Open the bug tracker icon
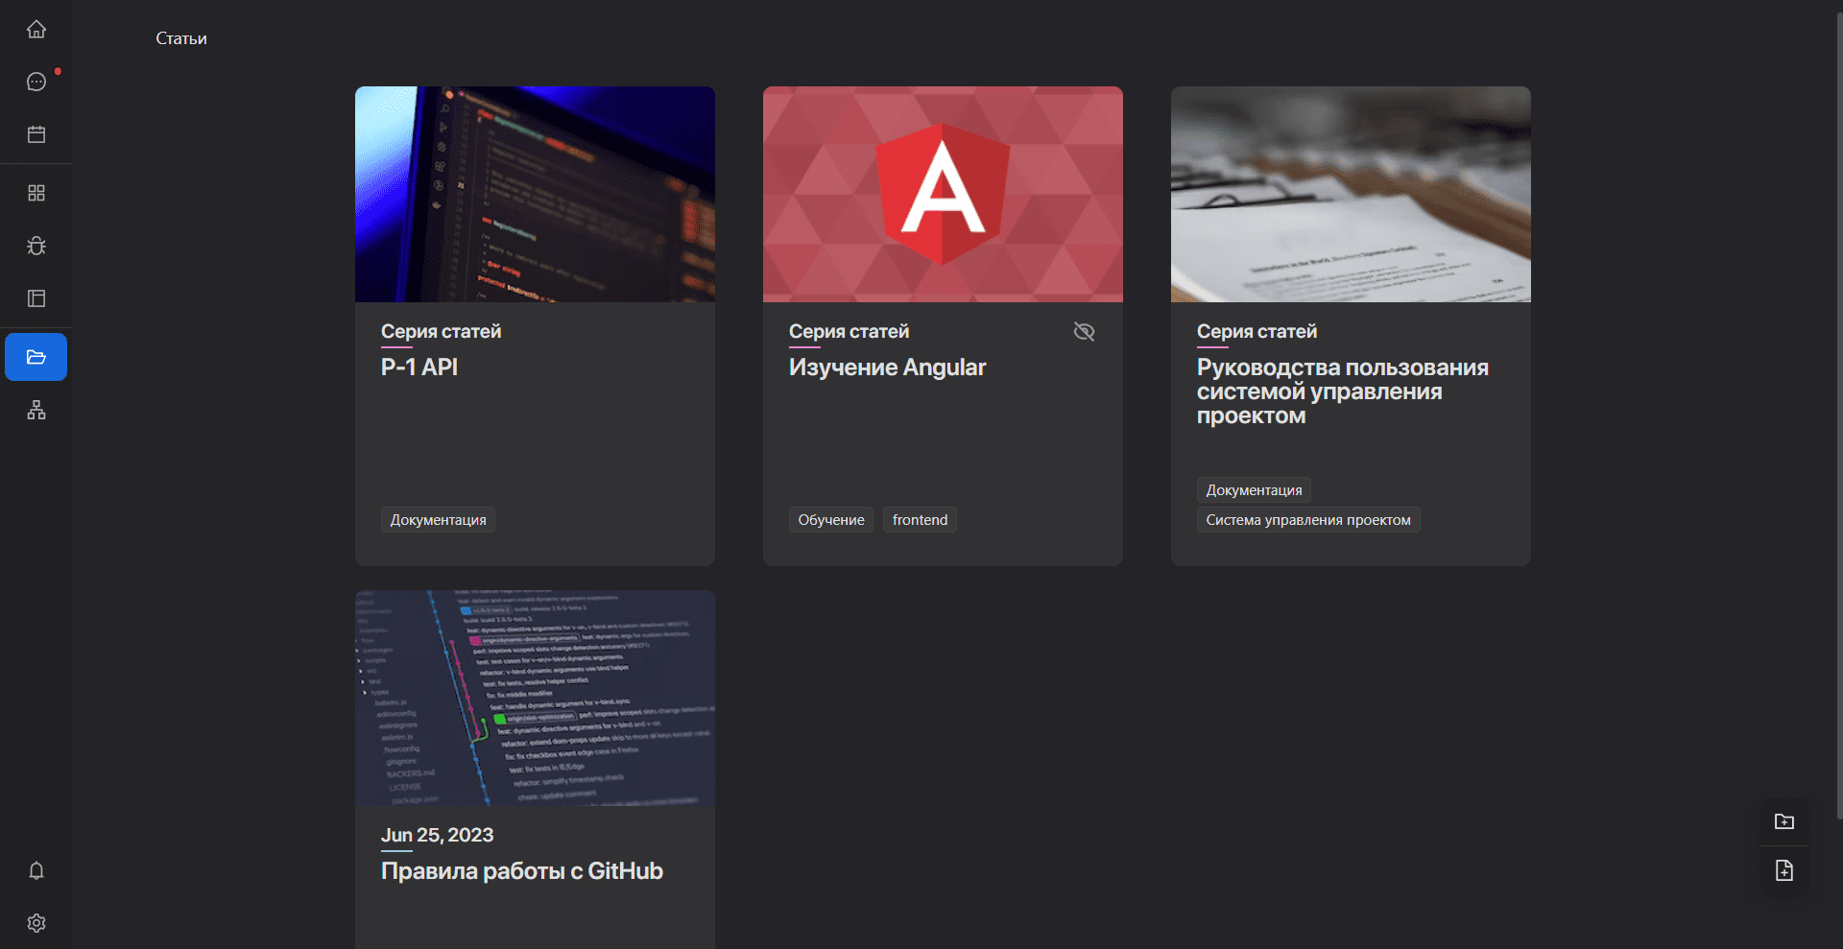The width and height of the screenshot is (1843, 949). click(x=36, y=246)
